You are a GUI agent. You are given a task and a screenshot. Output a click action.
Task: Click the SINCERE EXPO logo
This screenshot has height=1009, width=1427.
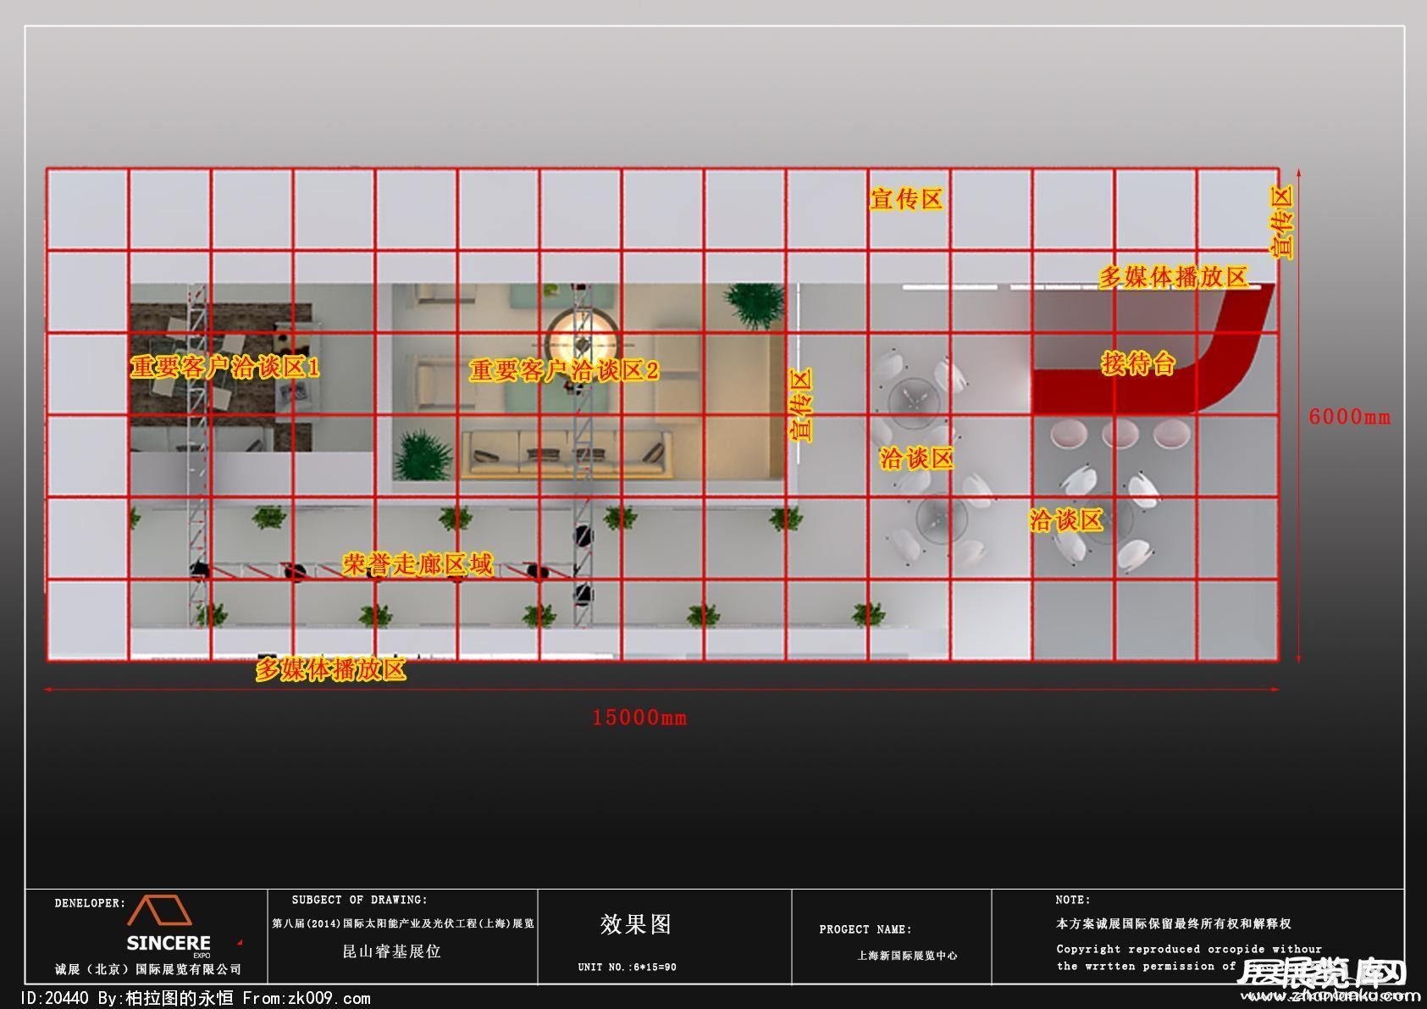point(168,928)
